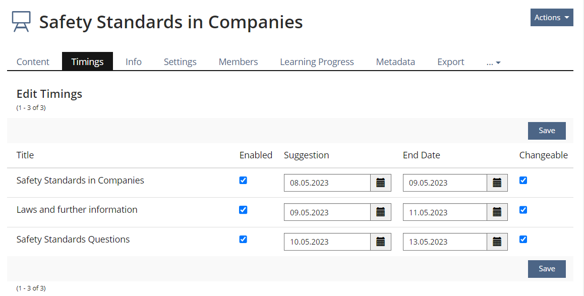
Task: Open calendar for Laws and further information suggestion
Action: [x=381, y=212]
